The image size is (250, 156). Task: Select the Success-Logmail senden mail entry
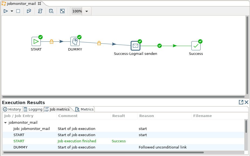[136, 46]
